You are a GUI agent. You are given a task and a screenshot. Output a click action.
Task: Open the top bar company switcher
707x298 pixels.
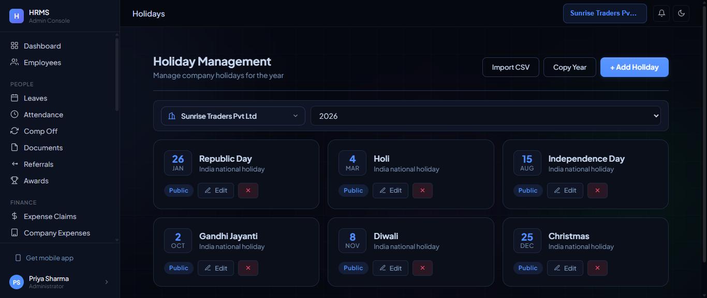605,13
